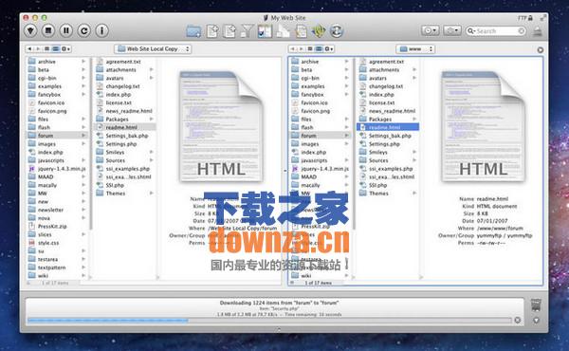Open the folder bookmarks dropdown beside the search

point(452,30)
